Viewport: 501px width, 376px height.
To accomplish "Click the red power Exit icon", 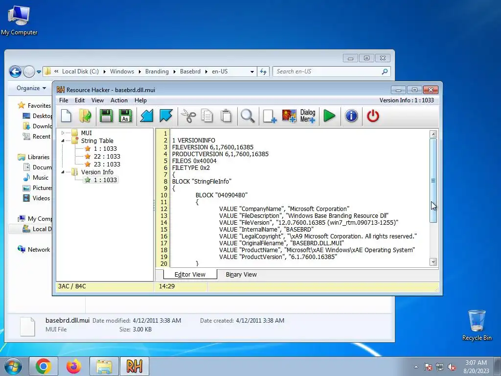I will point(373,116).
